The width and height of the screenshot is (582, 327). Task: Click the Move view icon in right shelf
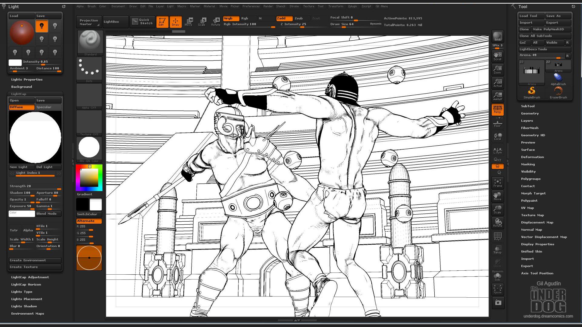coord(497,196)
